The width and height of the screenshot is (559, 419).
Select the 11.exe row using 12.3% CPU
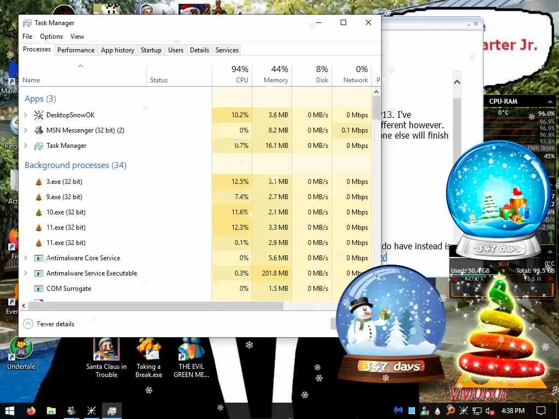tap(195, 228)
